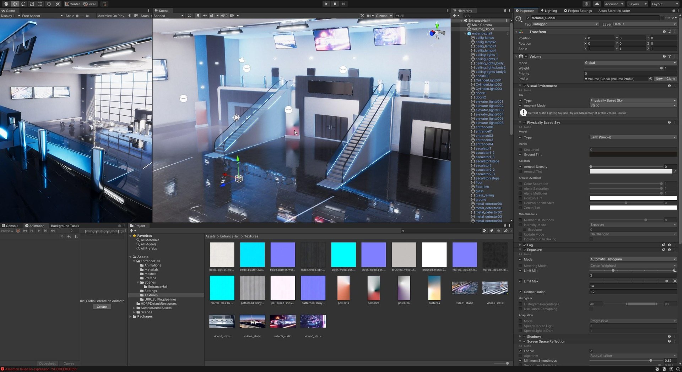Viewport: 682px width, 372px height.
Task: Select the Rotate tool
Action: [23, 4]
